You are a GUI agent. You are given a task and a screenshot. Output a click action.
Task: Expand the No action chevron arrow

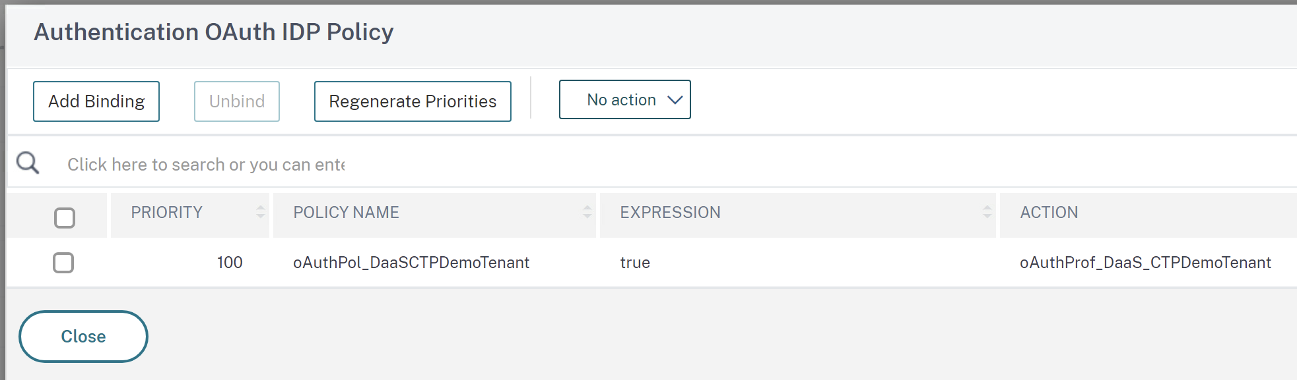click(x=675, y=100)
